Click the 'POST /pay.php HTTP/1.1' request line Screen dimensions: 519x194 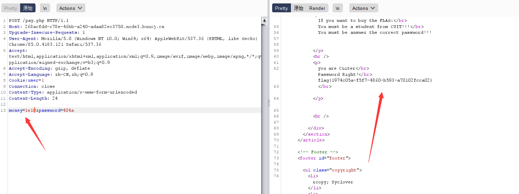(39, 20)
